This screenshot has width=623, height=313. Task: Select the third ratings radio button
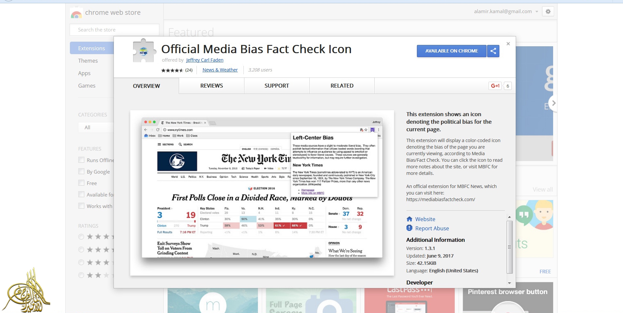coord(81,262)
